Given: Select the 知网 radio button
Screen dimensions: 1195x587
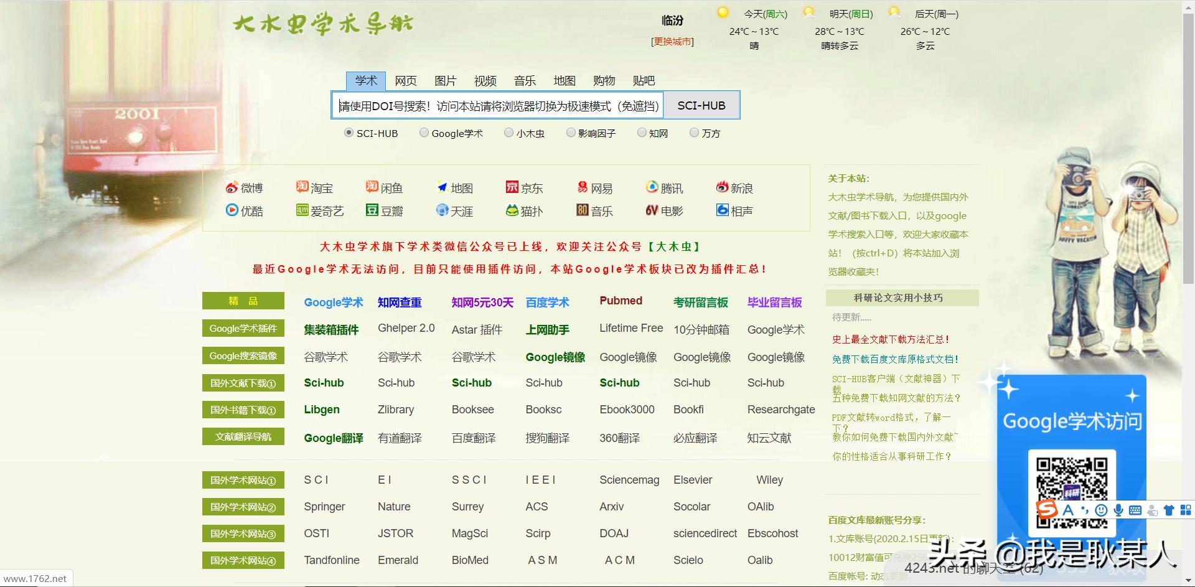Looking at the screenshot, I should [642, 132].
